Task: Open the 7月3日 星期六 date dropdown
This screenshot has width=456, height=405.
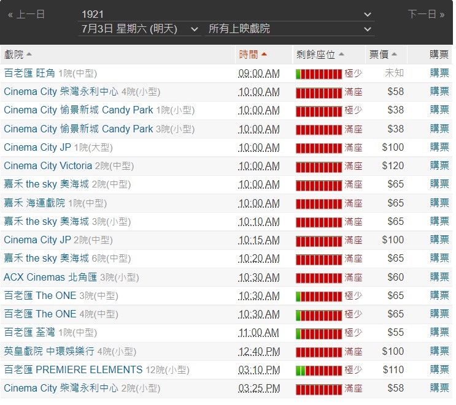Action: pos(139,29)
